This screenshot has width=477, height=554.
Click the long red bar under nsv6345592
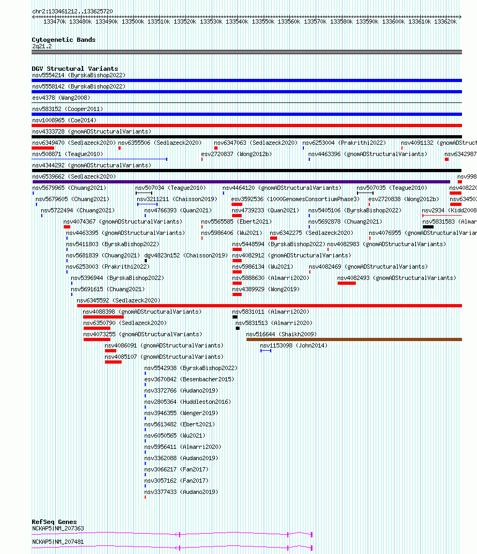click(270, 306)
